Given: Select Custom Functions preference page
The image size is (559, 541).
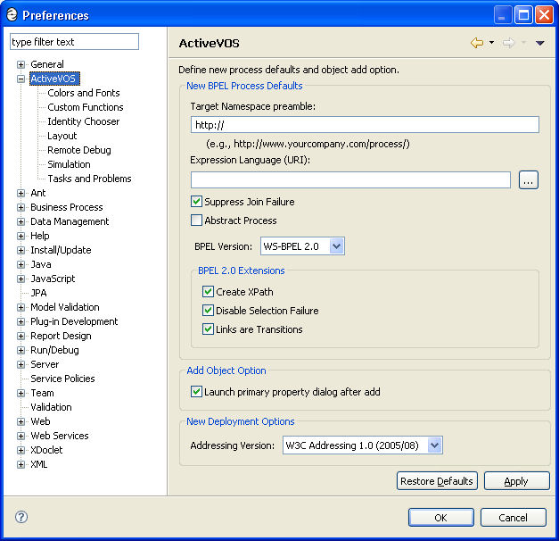Looking at the screenshot, I should tap(86, 107).
